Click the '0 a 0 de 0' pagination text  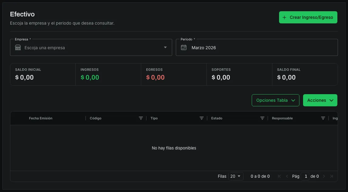coord(260,176)
